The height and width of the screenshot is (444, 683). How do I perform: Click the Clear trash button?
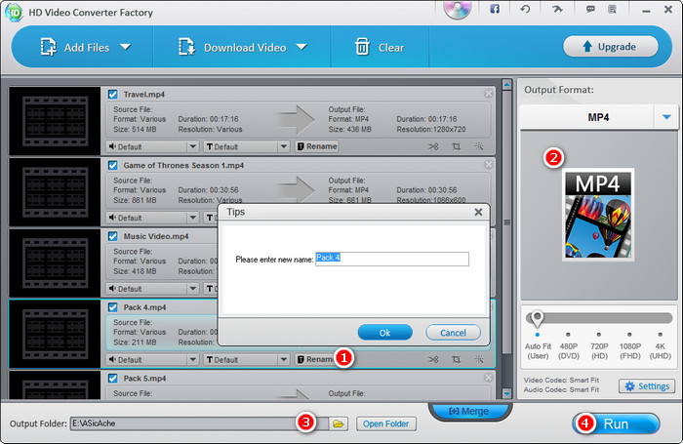click(380, 47)
